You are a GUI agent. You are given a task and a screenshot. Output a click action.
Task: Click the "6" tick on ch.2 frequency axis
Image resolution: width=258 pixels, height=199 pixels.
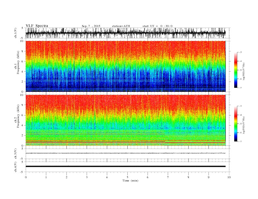point(23,115)
